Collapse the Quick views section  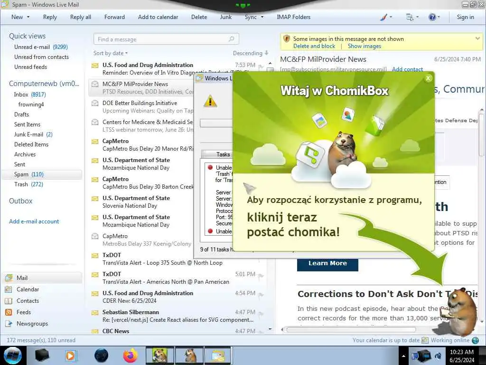coord(27,36)
